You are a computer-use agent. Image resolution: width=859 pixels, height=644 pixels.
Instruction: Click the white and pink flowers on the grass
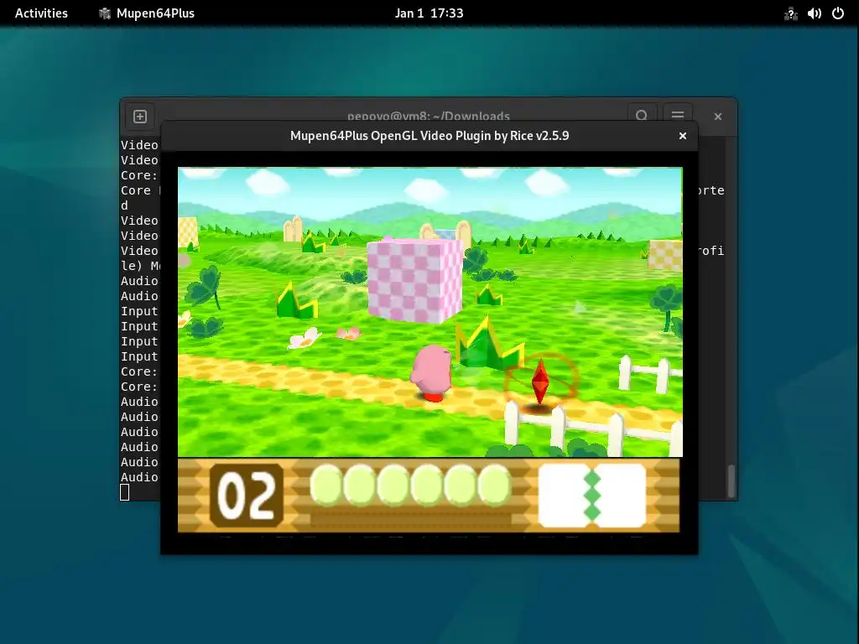(x=325, y=337)
